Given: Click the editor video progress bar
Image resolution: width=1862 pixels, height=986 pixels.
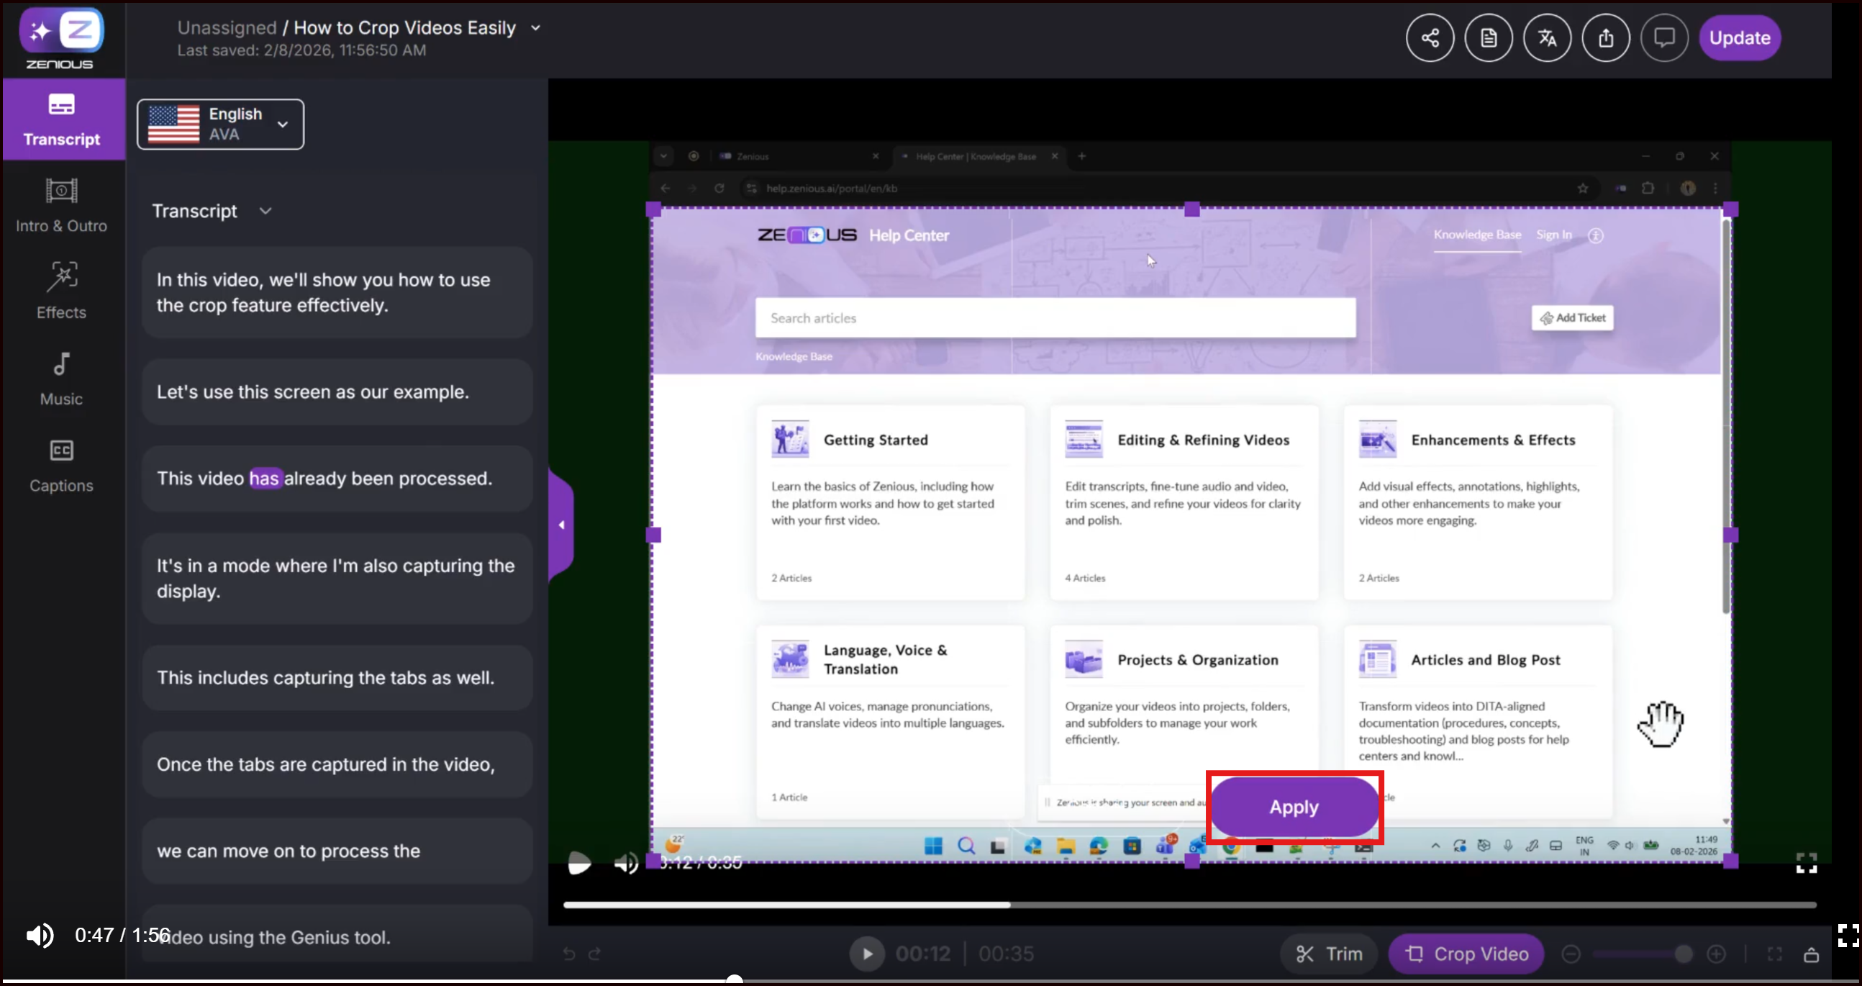Looking at the screenshot, I should click(x=1189, y=905).
